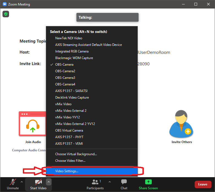Open Video Settings
The height and width of the screenshot is (192, 215).
[92, 171]
